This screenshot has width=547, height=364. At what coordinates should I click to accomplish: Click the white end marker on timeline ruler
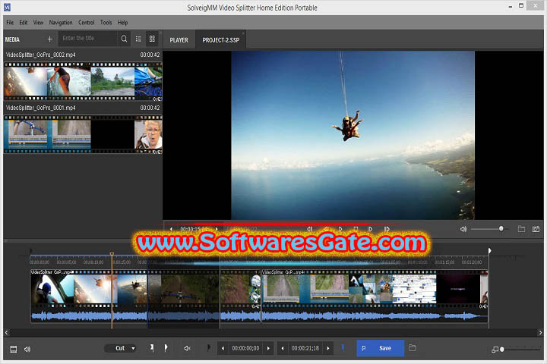tap(489, 251)
